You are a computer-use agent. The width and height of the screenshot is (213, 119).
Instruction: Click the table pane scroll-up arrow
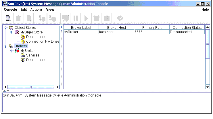(208, 27)
